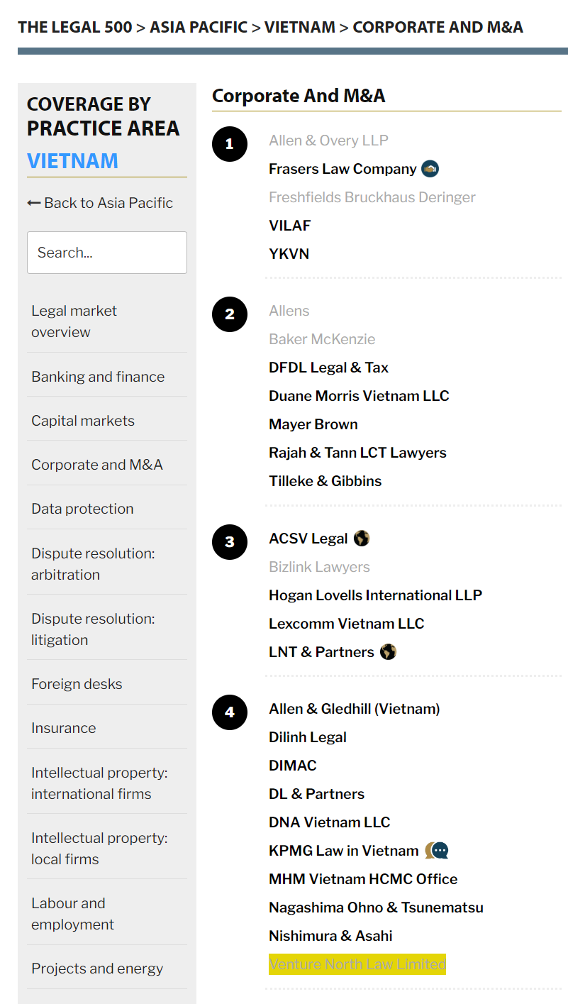568x1004 pixels.
Task: Select Intellectual property: international firms
Action: coord(99,783)
